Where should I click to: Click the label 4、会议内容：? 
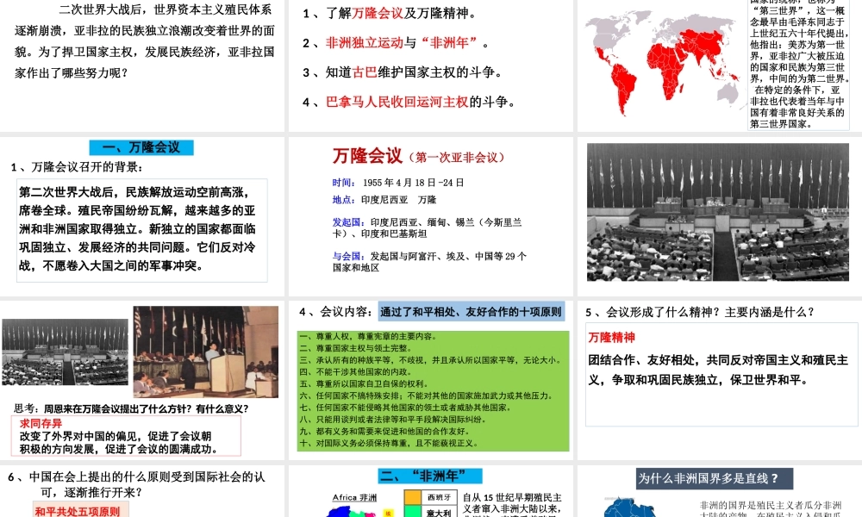click(x=336, y=312)
